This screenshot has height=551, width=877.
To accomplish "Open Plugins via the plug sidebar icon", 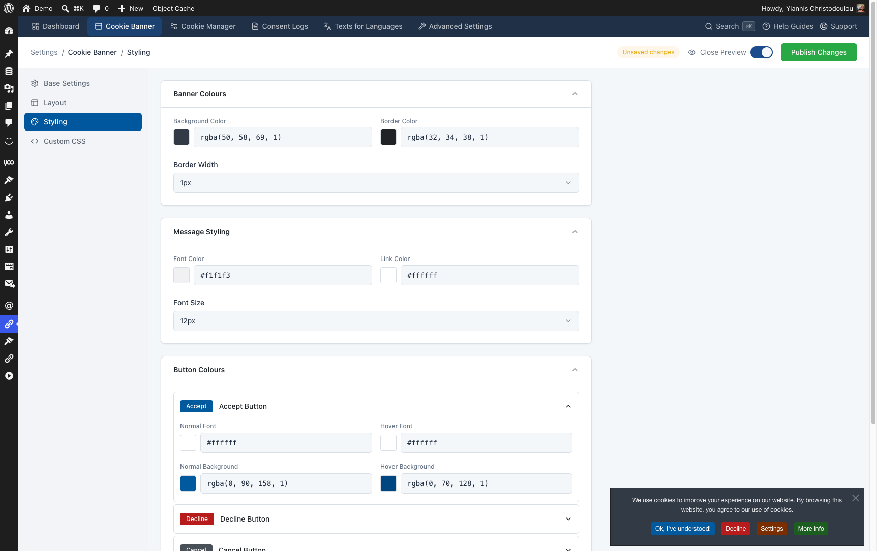I will coord(9,198).
